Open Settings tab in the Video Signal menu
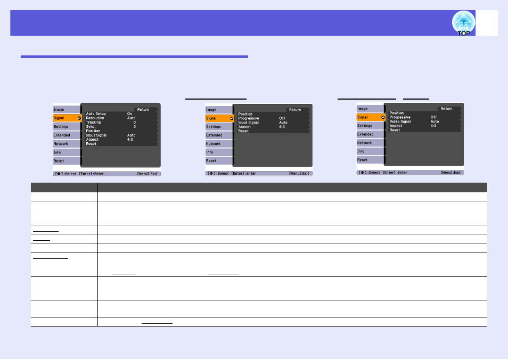 [x=370, y=126]
